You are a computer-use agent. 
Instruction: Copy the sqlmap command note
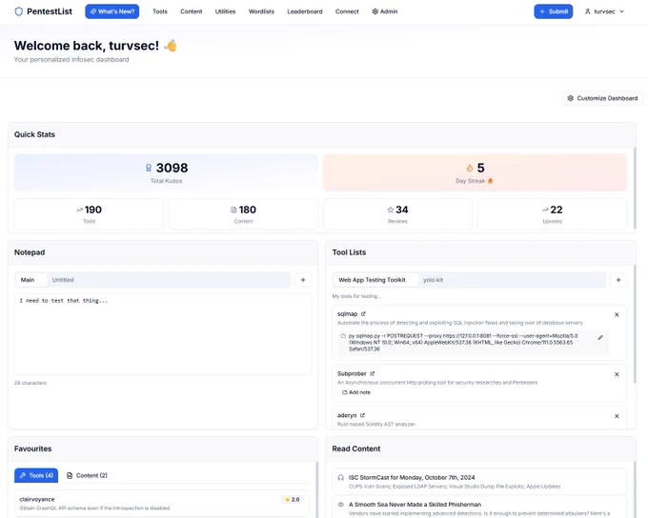[343, 336]
